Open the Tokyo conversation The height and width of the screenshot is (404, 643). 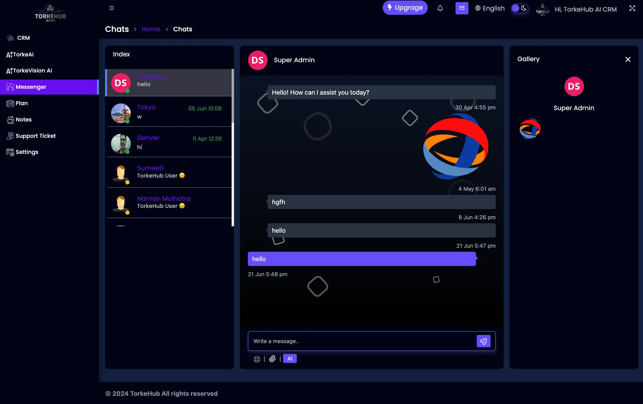pyautogui.click(x=169, y=112)
